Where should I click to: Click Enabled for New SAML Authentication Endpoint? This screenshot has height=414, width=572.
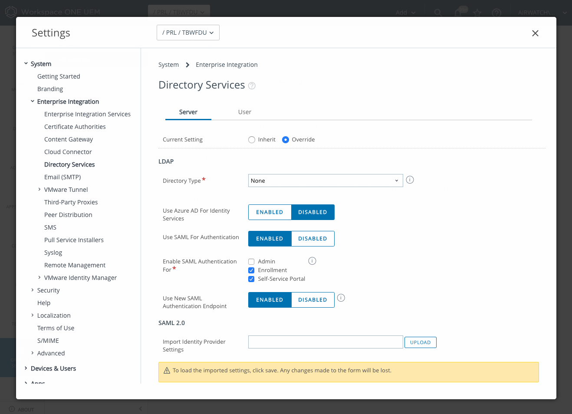pos(270,300)
